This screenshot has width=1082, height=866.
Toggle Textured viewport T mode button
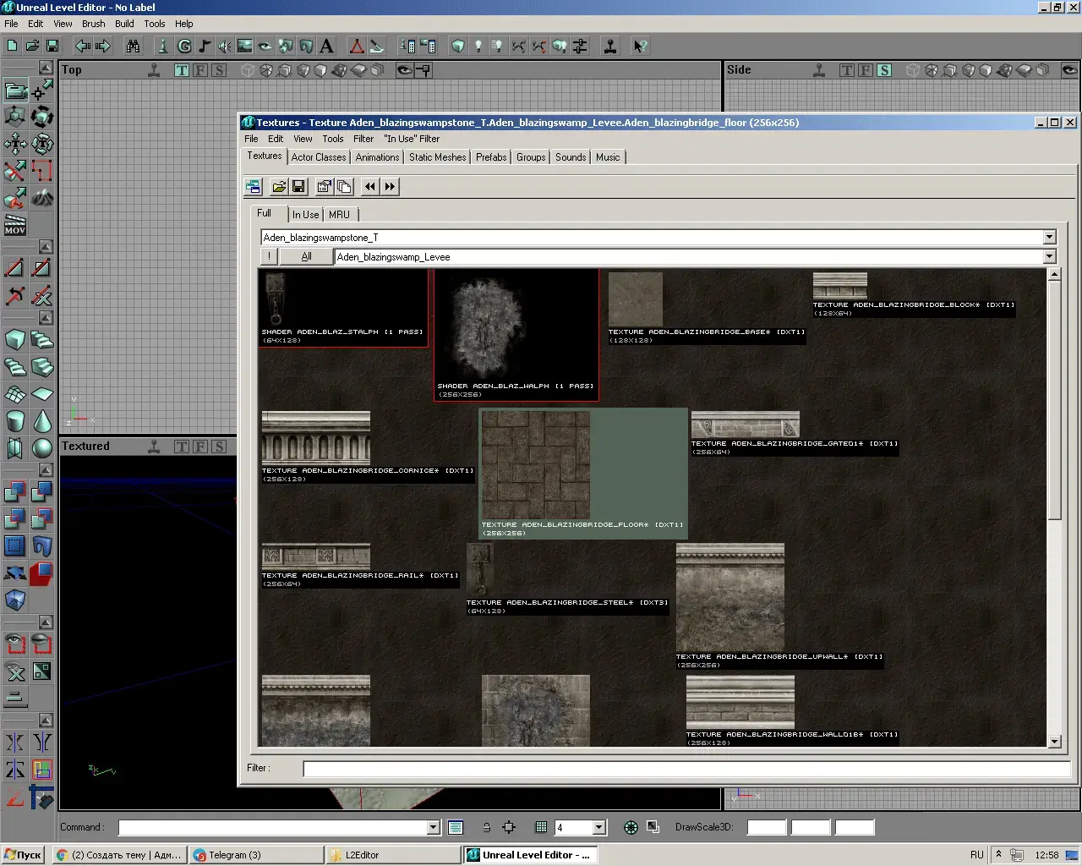point(182,447)
